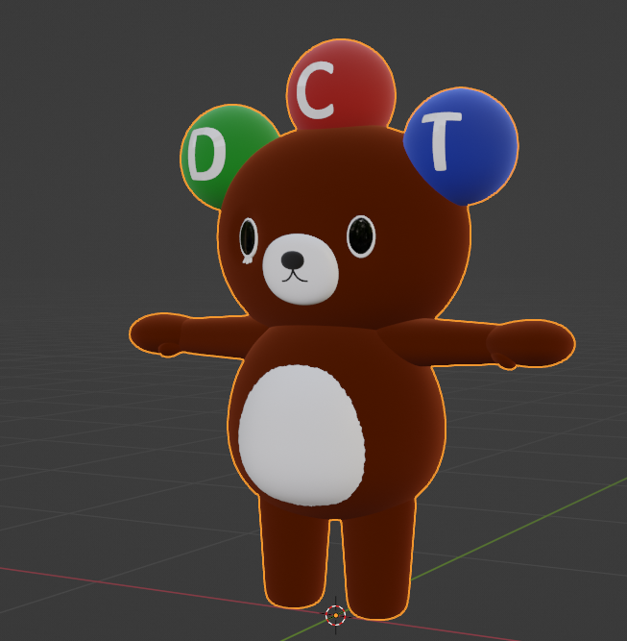Image resolution: width=627 pixels, height=641 pixels.
Task: Select the bear's black nose
Action: click(x=293, y=259)
